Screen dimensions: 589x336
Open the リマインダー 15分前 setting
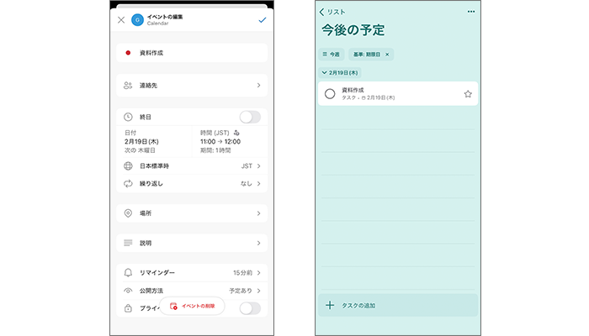pos(192,273)
